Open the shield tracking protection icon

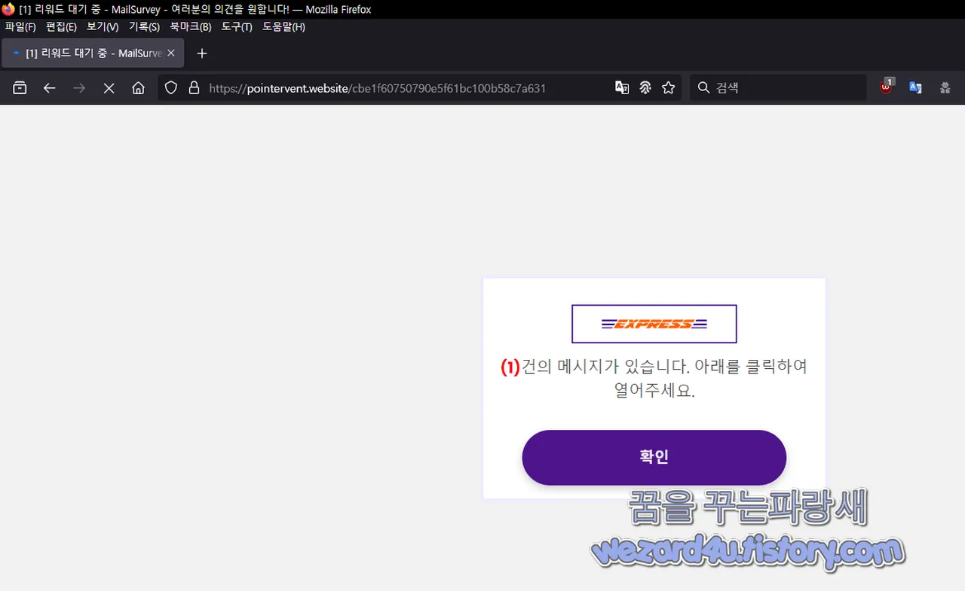(x=171, y=88)
